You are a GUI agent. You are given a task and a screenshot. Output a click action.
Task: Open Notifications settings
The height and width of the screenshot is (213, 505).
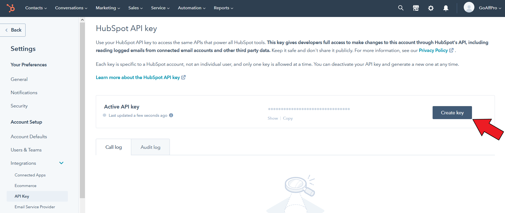click(x=24, y=93)
